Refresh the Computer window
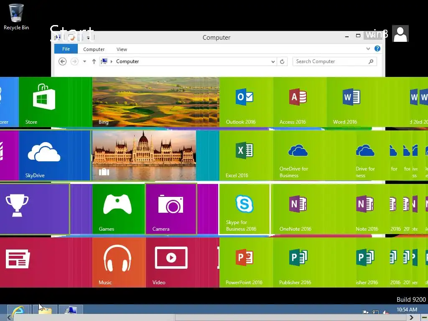Screen dimensions: 428x321 (x=282, y=62)
